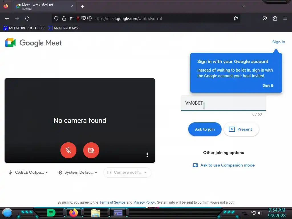Dismiss tooltip with Got it

click(x=268, y=86)
